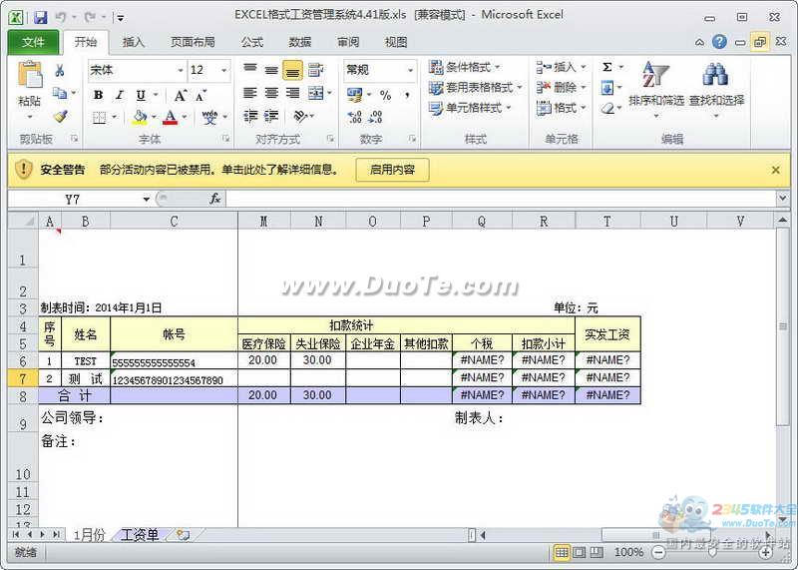The image size is (798, 570).
Task: Switch to the Review (审阅) tab
Action: (x=348, y=42)
